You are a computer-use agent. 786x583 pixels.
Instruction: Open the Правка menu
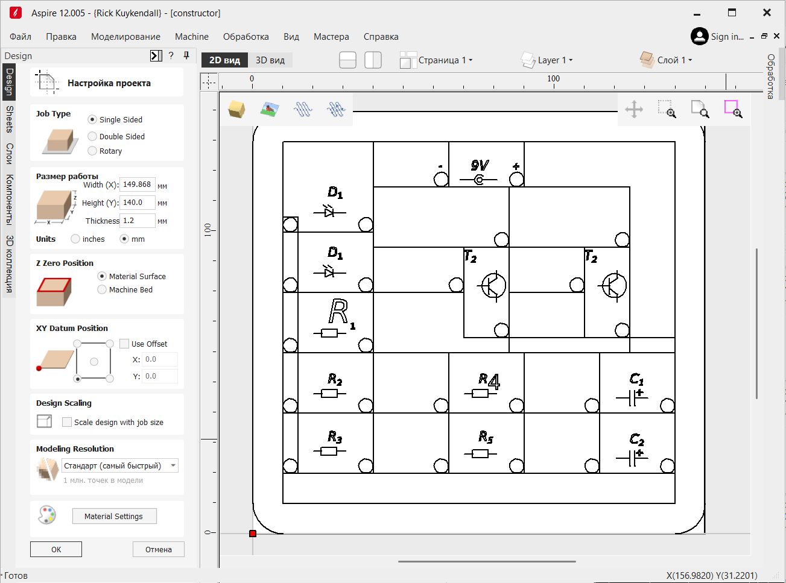click(x=61, y=36)
